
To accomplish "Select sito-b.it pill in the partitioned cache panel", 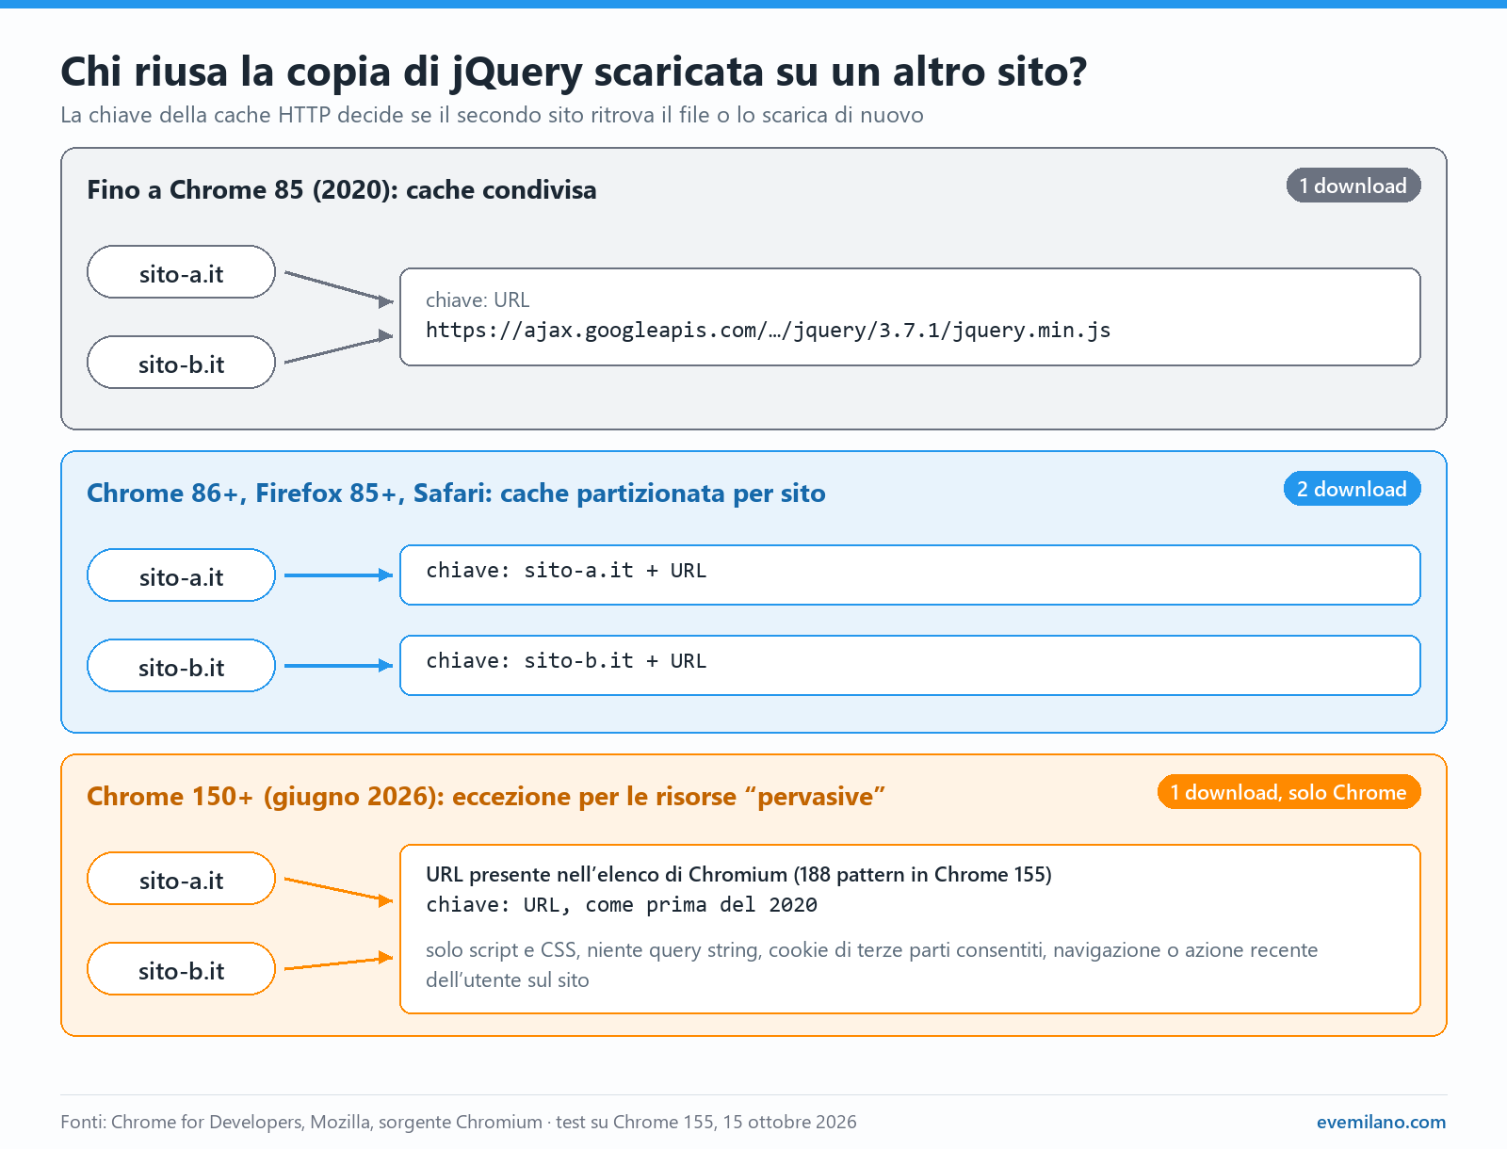I will (x=181, y=666).
